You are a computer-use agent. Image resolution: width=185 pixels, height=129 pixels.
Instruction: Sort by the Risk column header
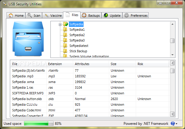coord(152,64)
